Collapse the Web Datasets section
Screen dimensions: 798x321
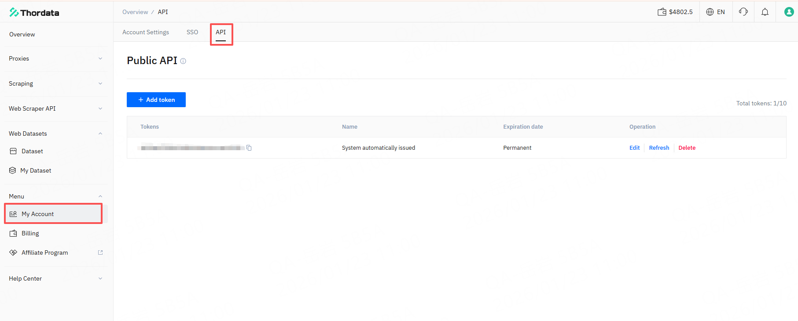tap(55, 133)
